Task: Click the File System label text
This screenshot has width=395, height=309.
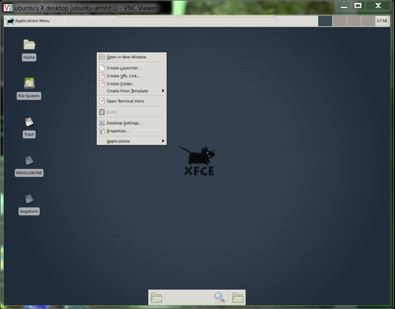Action: click(29, 96)
